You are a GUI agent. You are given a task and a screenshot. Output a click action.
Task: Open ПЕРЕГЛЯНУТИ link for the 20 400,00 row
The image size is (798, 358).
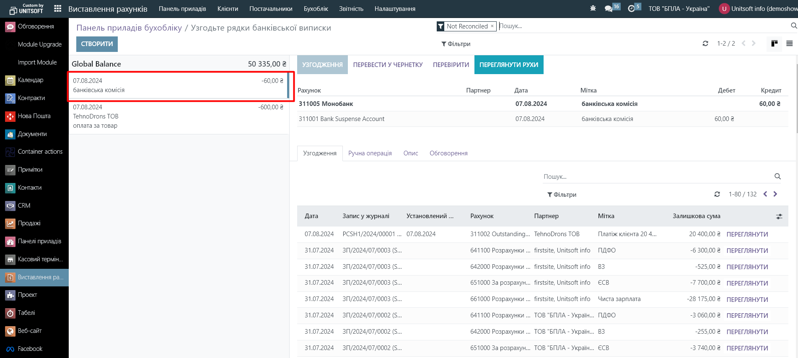tap(747, 234)
